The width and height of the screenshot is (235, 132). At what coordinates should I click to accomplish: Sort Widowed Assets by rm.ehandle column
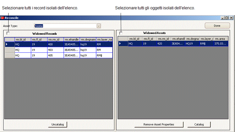[178, 39]
